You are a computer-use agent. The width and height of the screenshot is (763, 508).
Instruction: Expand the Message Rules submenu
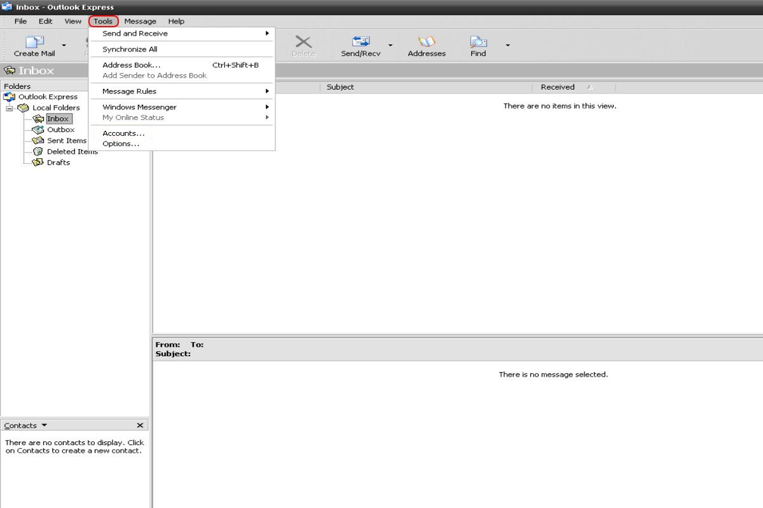click(182, 91)
